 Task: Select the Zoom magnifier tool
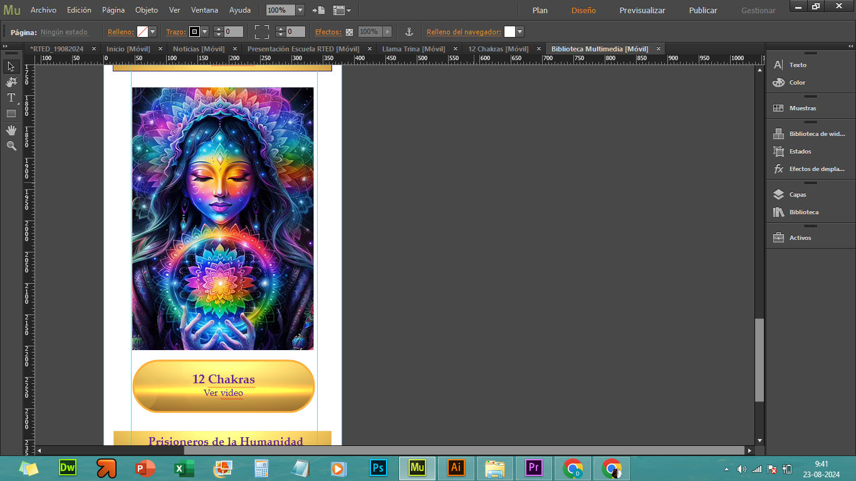(11, 145)
